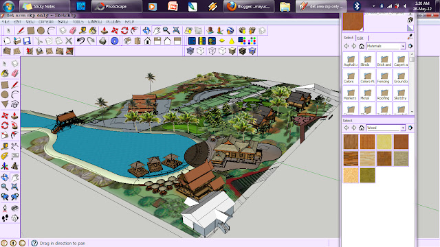Screen dimensions: 440x247
Task: Click the Undo arrow icon
Action: [81, 41]
